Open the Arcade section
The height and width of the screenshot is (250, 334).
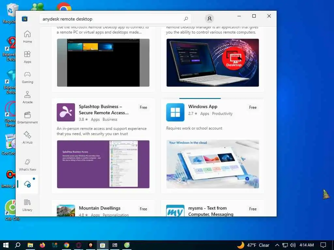(x=27, y=97)
